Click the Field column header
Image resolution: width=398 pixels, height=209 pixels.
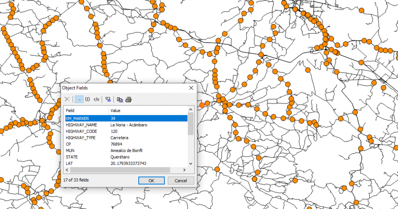86,111
